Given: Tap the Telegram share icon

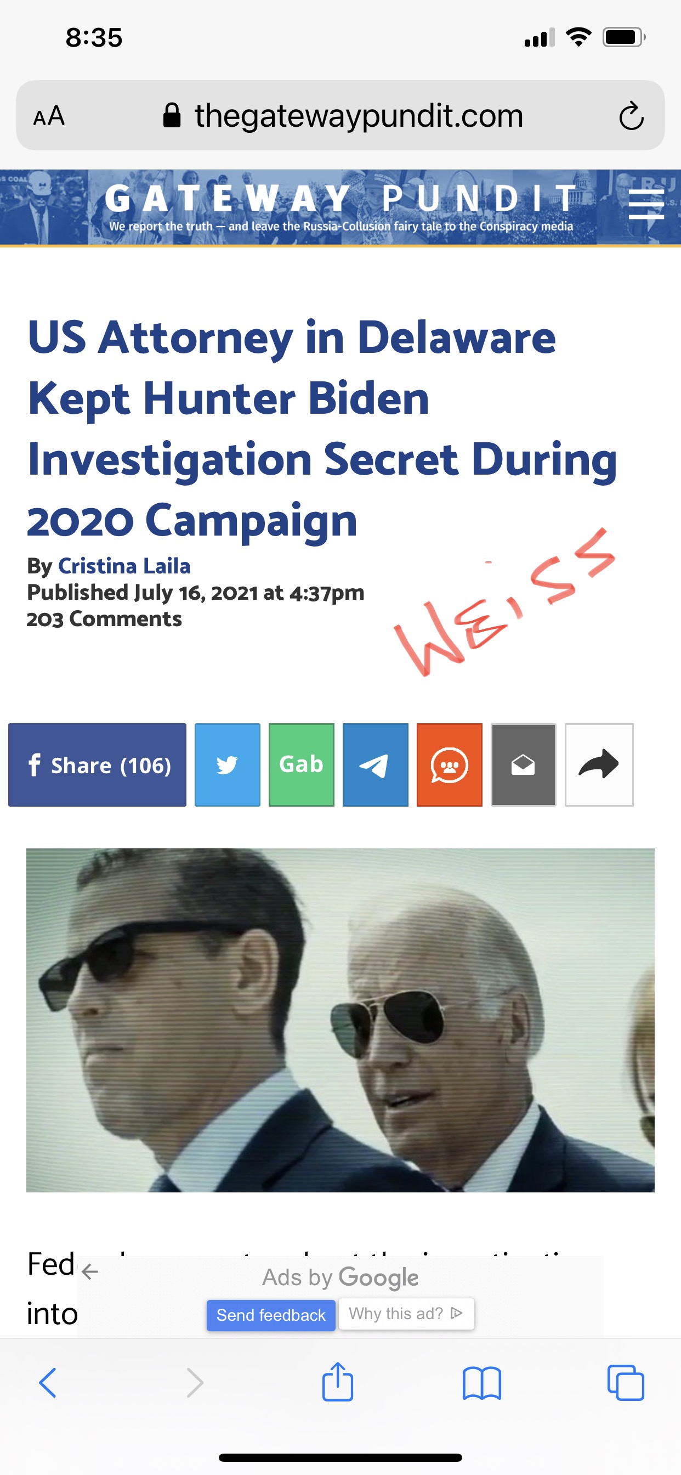Looking at the screenshot, I should coord(376,764).
